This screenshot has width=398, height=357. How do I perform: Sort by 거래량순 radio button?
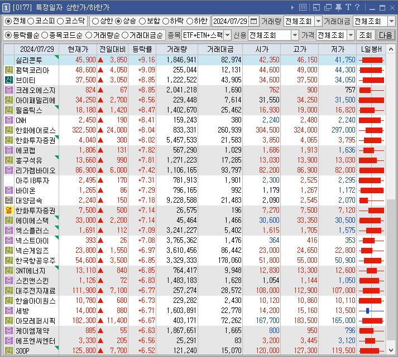click(89, 35)
